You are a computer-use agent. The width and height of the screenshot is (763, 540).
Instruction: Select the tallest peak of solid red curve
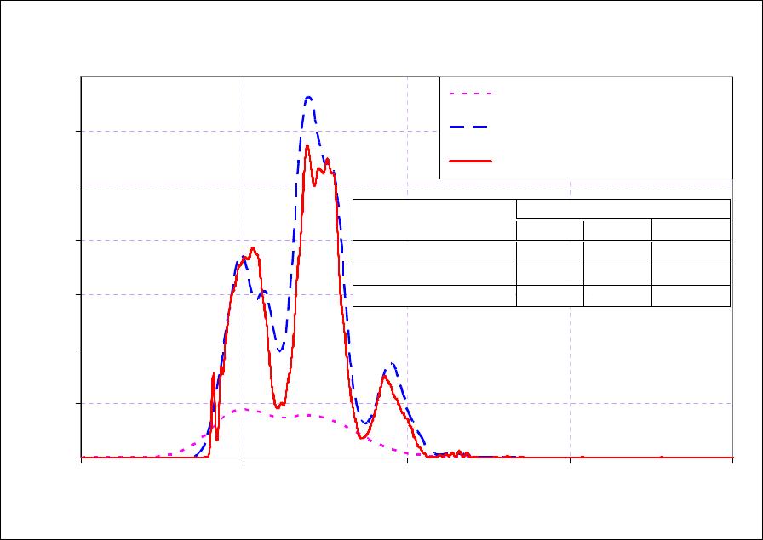pos(307,145)
